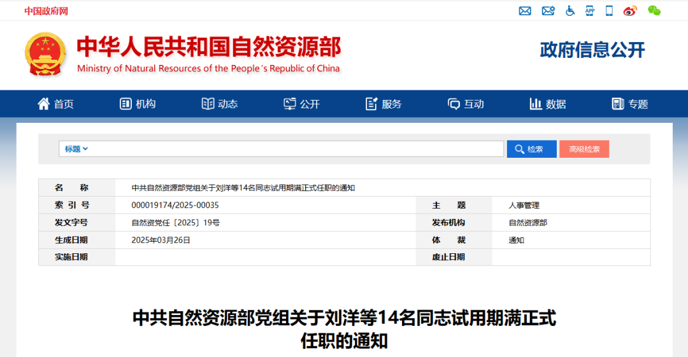Click the 发布机构 label cell
688x357 pixels.
tap(454, 223)
